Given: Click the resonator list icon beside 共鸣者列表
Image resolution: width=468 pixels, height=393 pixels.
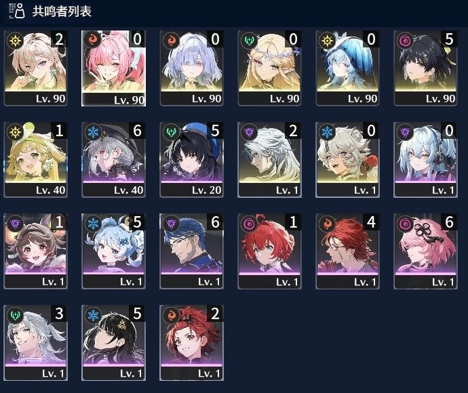Looking at the screenshot, I should coord(16,11).
